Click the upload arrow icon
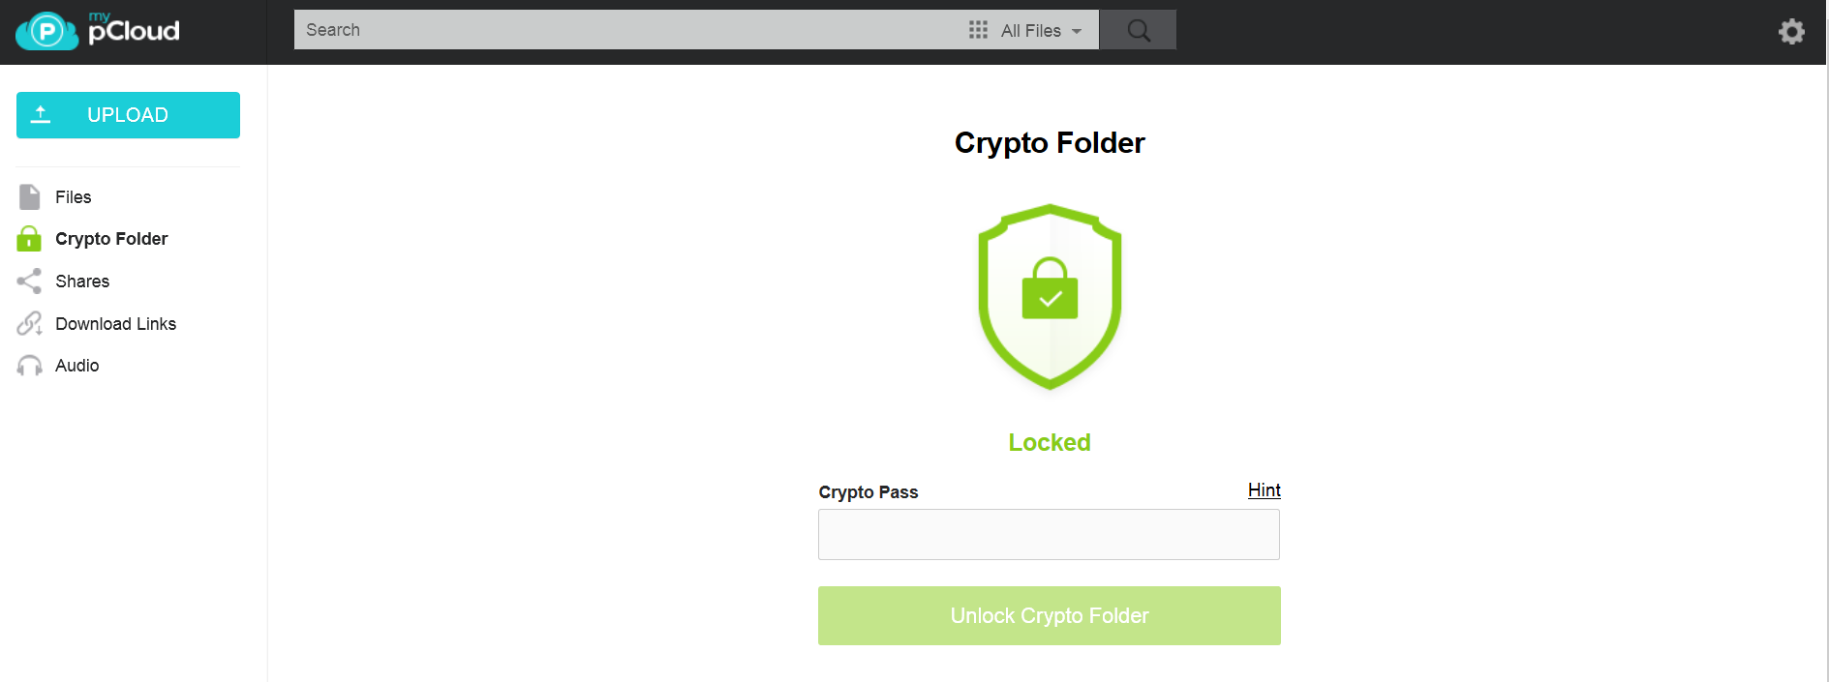 tap(41, 115)
